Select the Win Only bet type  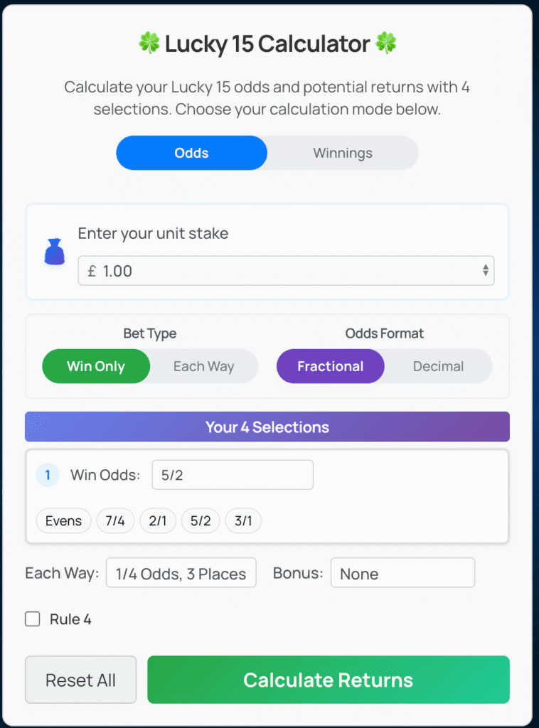[96, 367]
